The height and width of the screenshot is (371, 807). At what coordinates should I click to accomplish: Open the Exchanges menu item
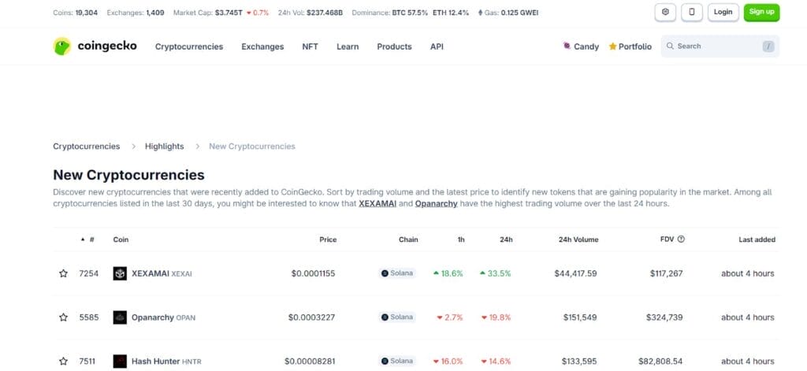coord(262,46)
